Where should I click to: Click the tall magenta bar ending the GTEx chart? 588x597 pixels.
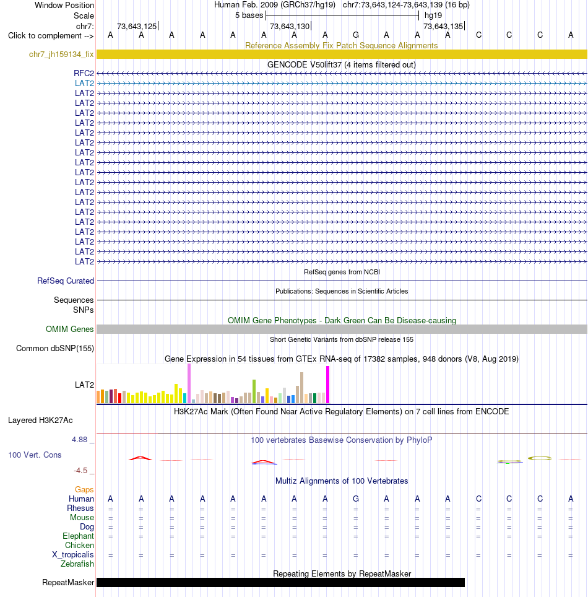[x=327, y=385]
